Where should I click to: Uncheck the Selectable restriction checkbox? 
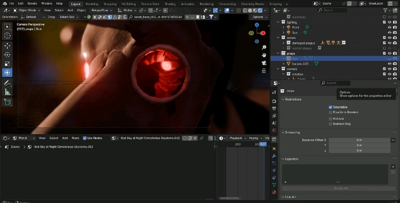(x=330, y=107)
